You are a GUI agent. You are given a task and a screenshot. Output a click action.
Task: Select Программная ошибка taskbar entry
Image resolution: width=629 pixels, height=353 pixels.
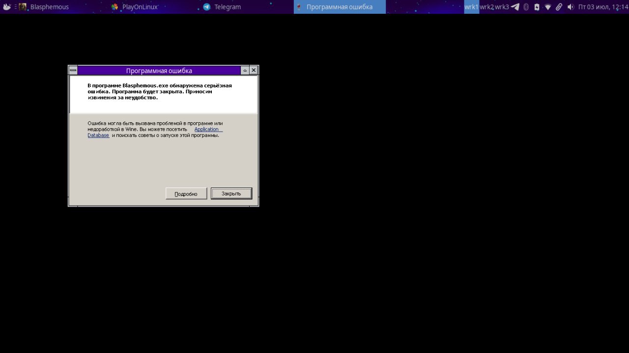[340, 7]
